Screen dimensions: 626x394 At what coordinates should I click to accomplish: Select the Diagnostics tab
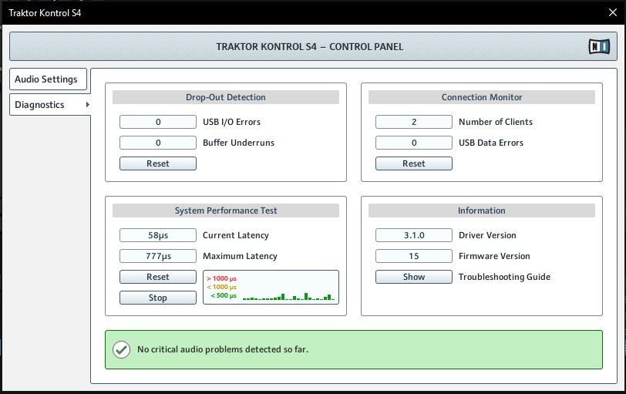[50, 105]
